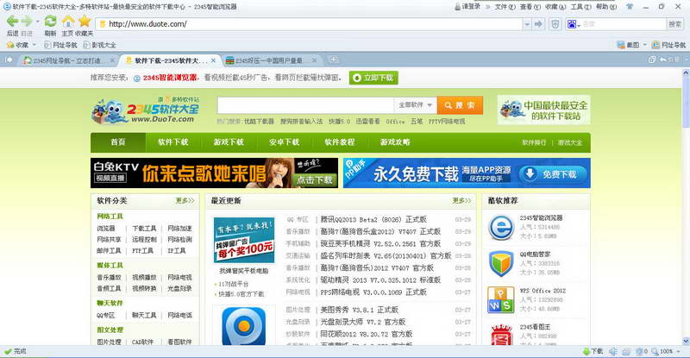Image resolution: width=690 pixels, height=358 pixels.
Task: Click the ad-block counter icon showing 0
Action: click(641, 351)
